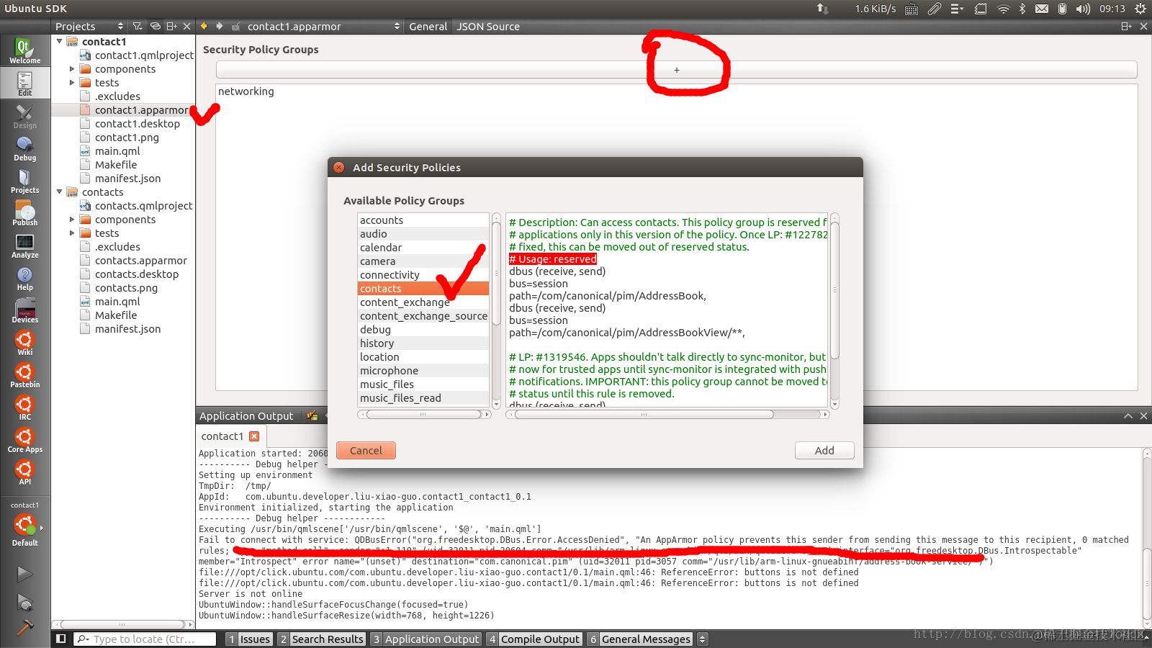Click the project tree horizontal scrollbar
This screenshot has height=648, width=1152.
tap(122, 624)
